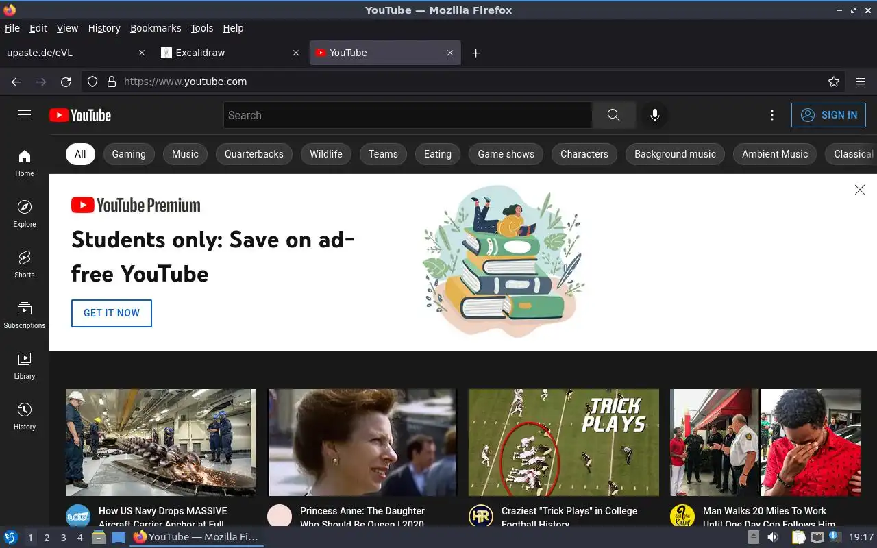Image resolution: width=877 pixels, height=548 pixels.
Task: Open Subscriptions in sidebar
Action: click(x=25, y=315)
